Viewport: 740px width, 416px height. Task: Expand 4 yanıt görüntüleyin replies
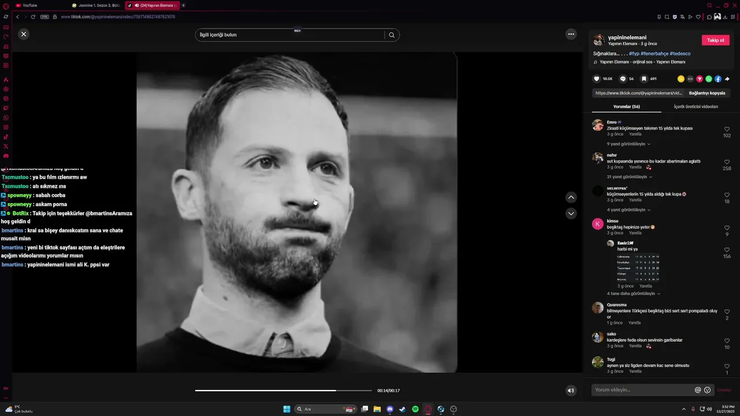628,210
